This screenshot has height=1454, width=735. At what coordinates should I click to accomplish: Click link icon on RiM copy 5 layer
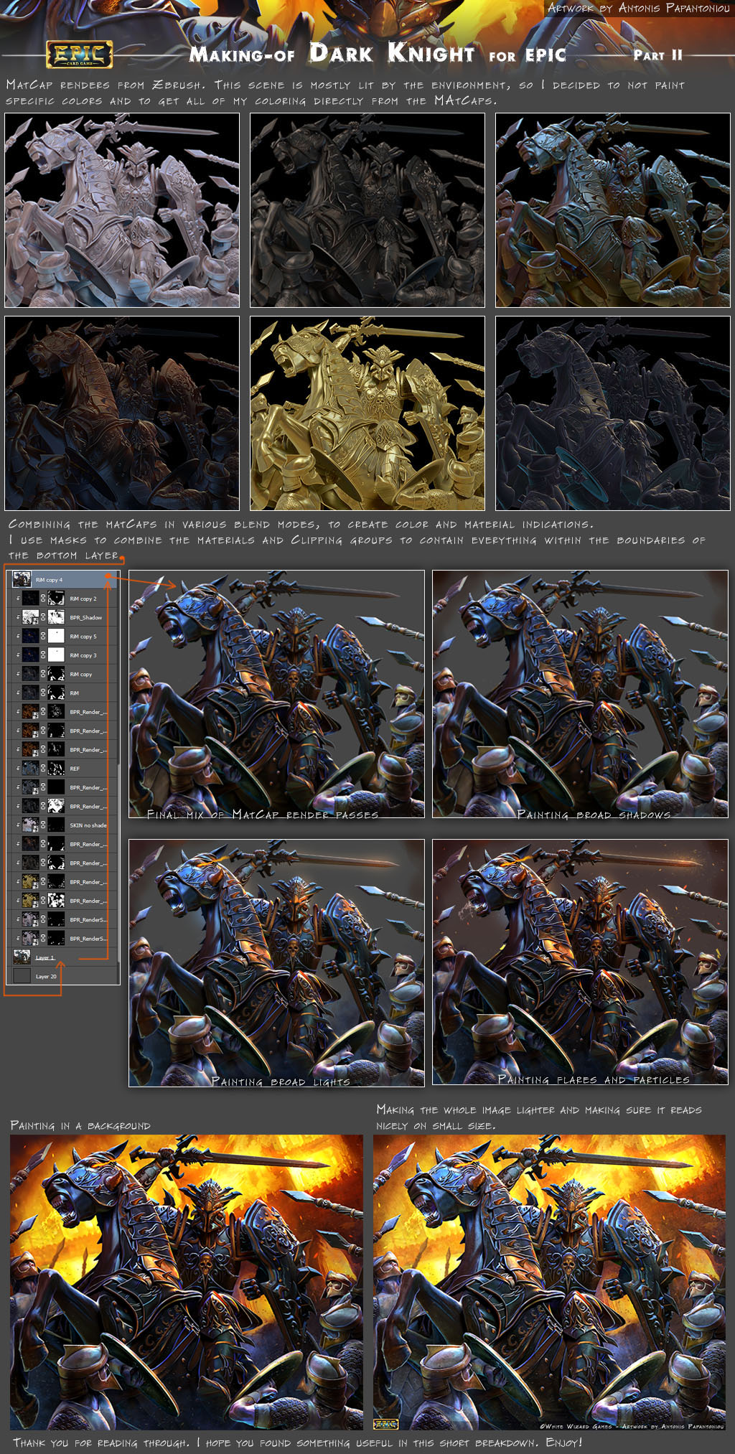(x=43, y=636)
